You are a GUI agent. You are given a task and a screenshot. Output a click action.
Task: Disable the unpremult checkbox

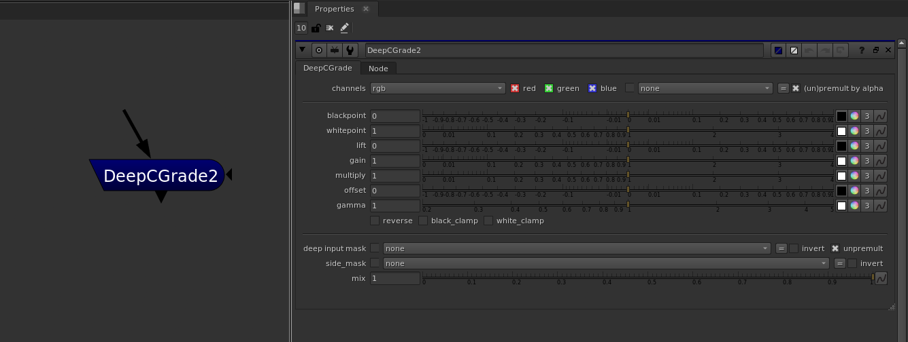point(835,248)
